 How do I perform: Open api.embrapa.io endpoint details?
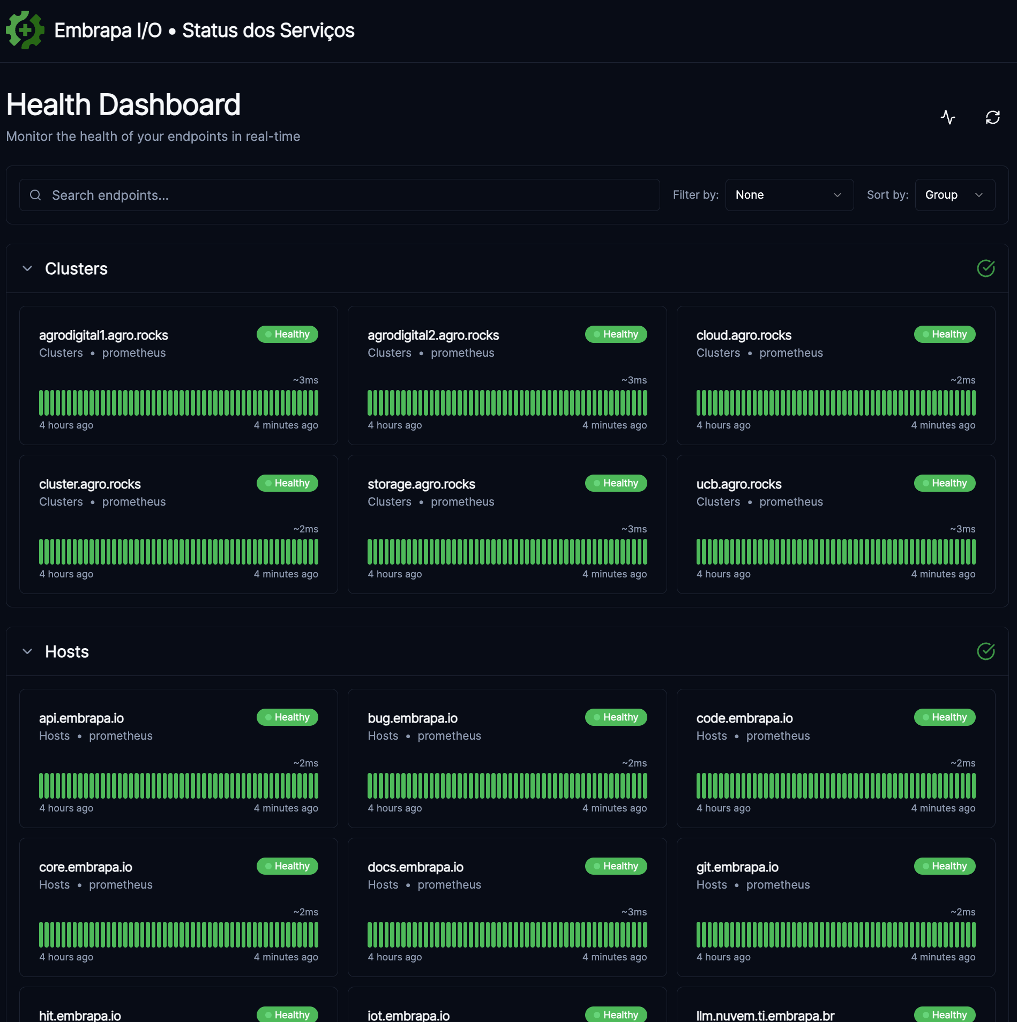(81, 718)
